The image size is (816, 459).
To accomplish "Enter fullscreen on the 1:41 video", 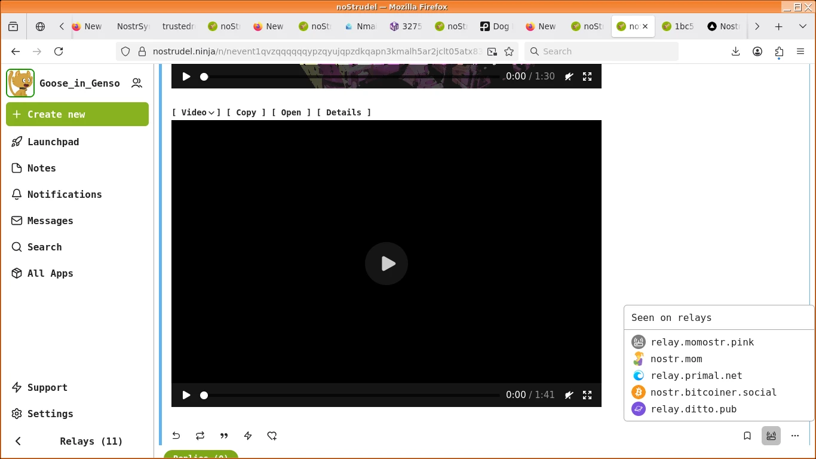I will pyautogui.click(x=587, y=395).
